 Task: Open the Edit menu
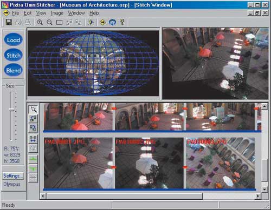pos(28,13)
